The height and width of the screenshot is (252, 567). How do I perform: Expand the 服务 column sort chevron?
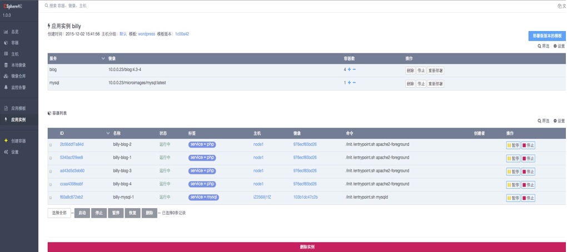103,58
